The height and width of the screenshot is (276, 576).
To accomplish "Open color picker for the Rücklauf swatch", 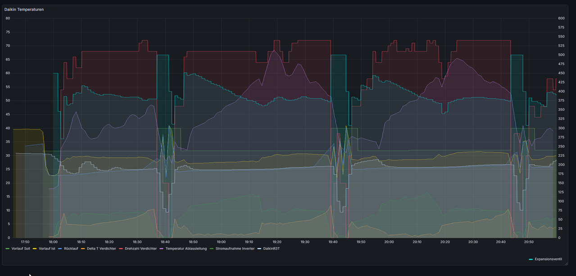I will [x=60, y=249].
